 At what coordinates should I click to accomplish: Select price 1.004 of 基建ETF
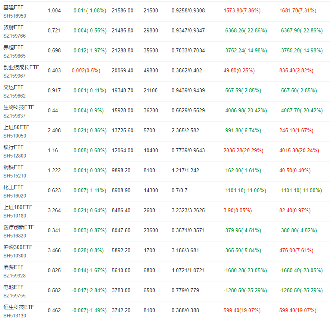(x=54, y=10)
